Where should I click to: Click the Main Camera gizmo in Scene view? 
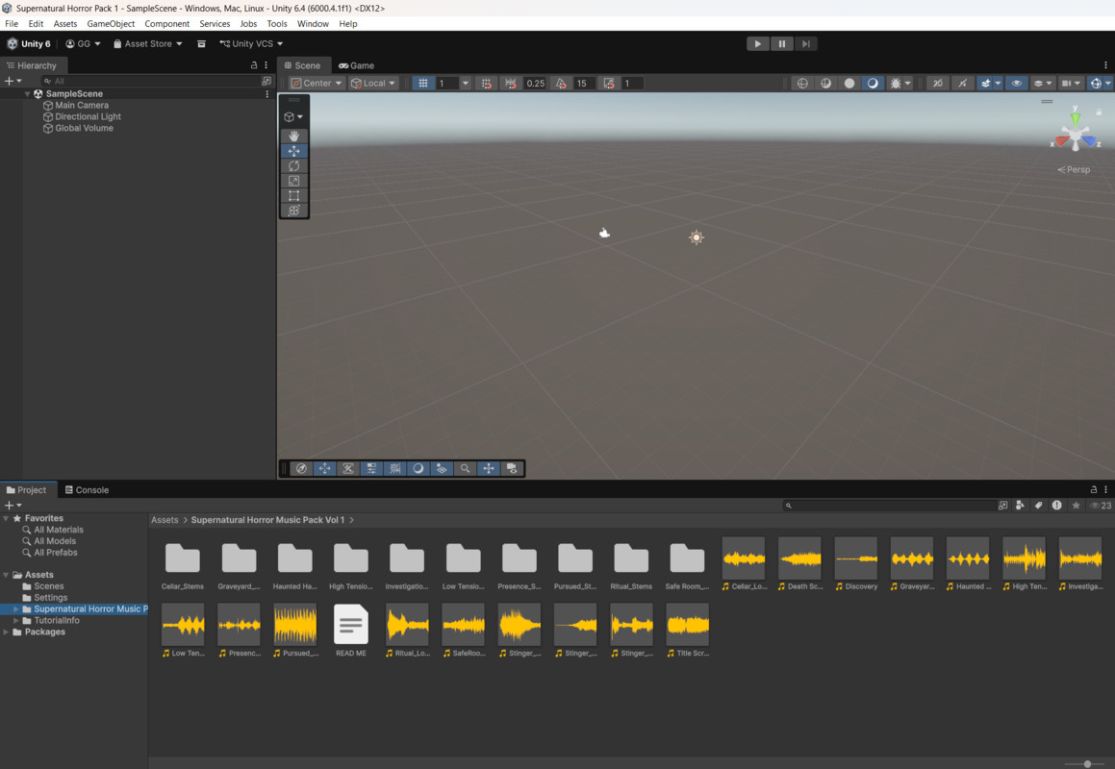tap(604, 234)
